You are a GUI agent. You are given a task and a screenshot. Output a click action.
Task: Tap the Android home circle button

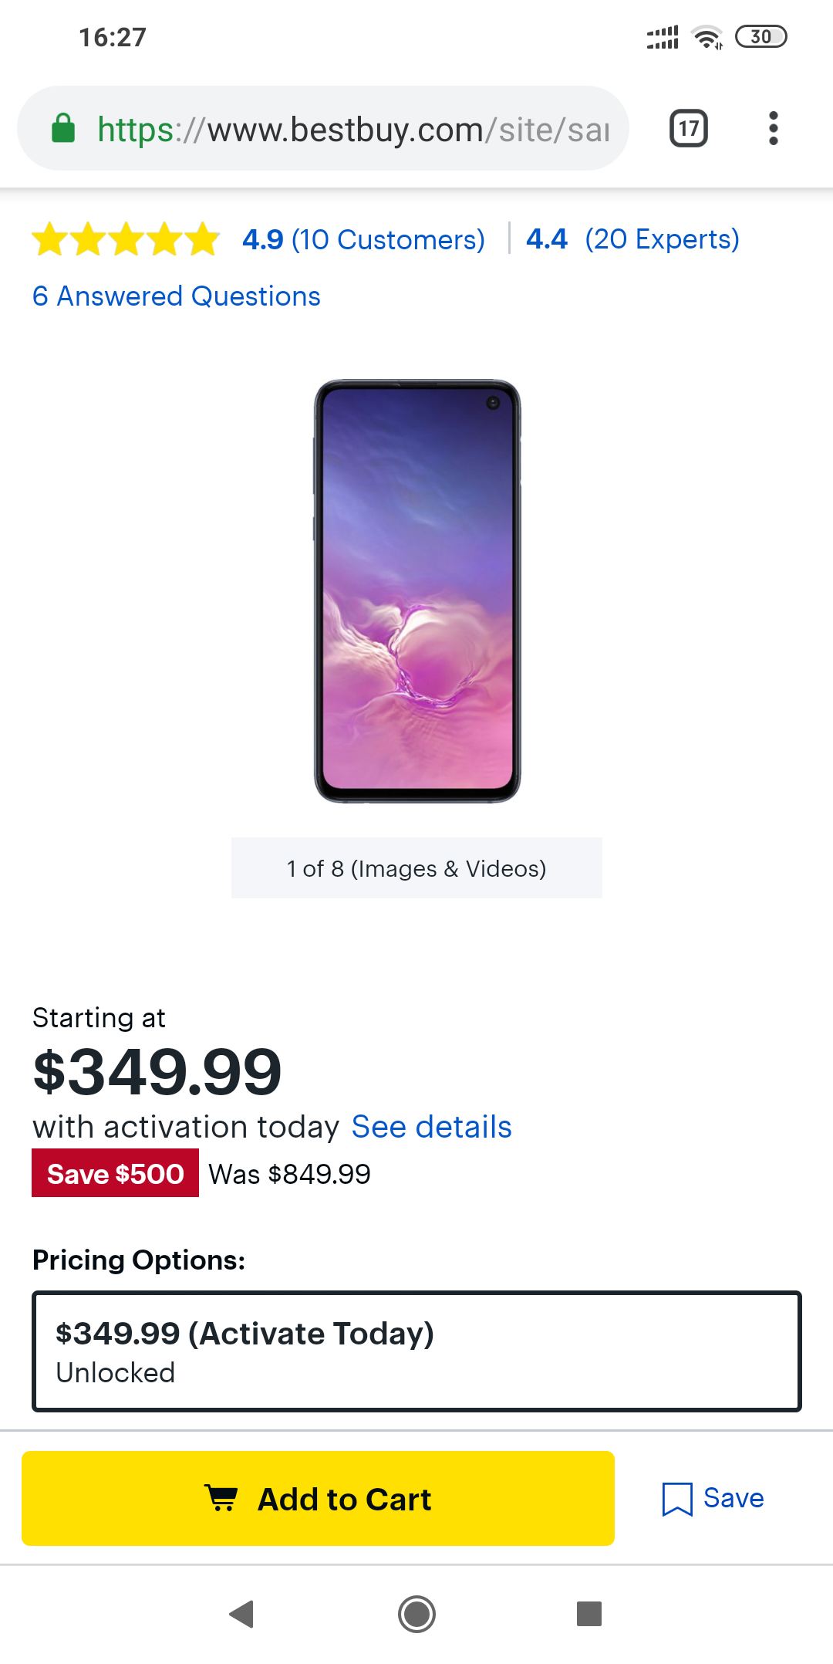pos(416,1614)
